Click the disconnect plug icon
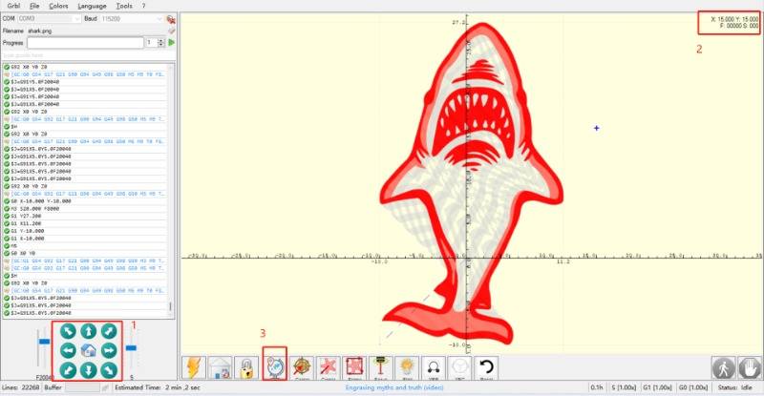Viewport: 764px width, 396px height. [x=171, y=19]
